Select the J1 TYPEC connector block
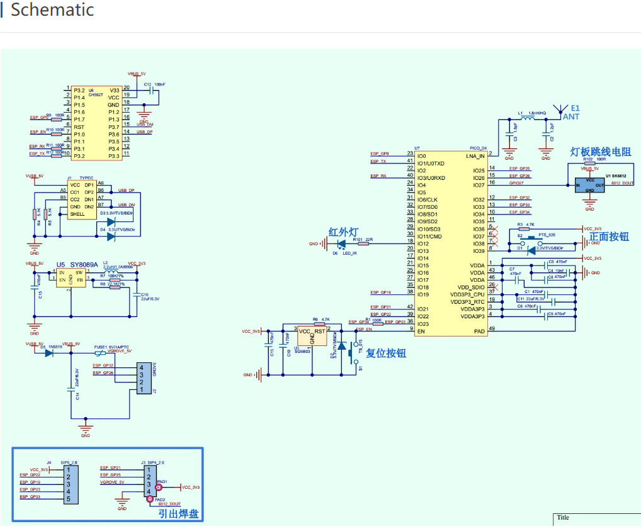 coord(82,199)
